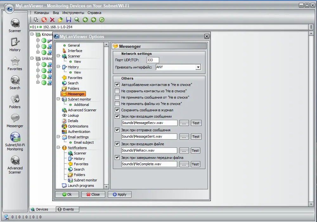Screen dimensions: 317x222
Task: Click Ok button in options dialog
Action: [67, 194]
